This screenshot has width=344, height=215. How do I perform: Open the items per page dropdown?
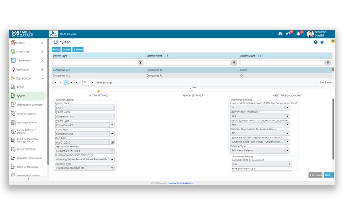click(x=88, y=82)
